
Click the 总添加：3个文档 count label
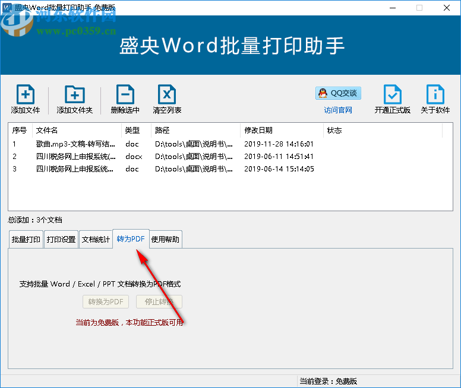pos(35,220)
